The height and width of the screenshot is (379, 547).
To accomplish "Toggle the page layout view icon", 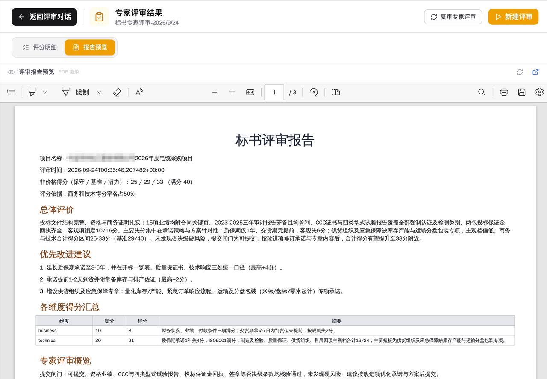I will (x=336, y=92).
